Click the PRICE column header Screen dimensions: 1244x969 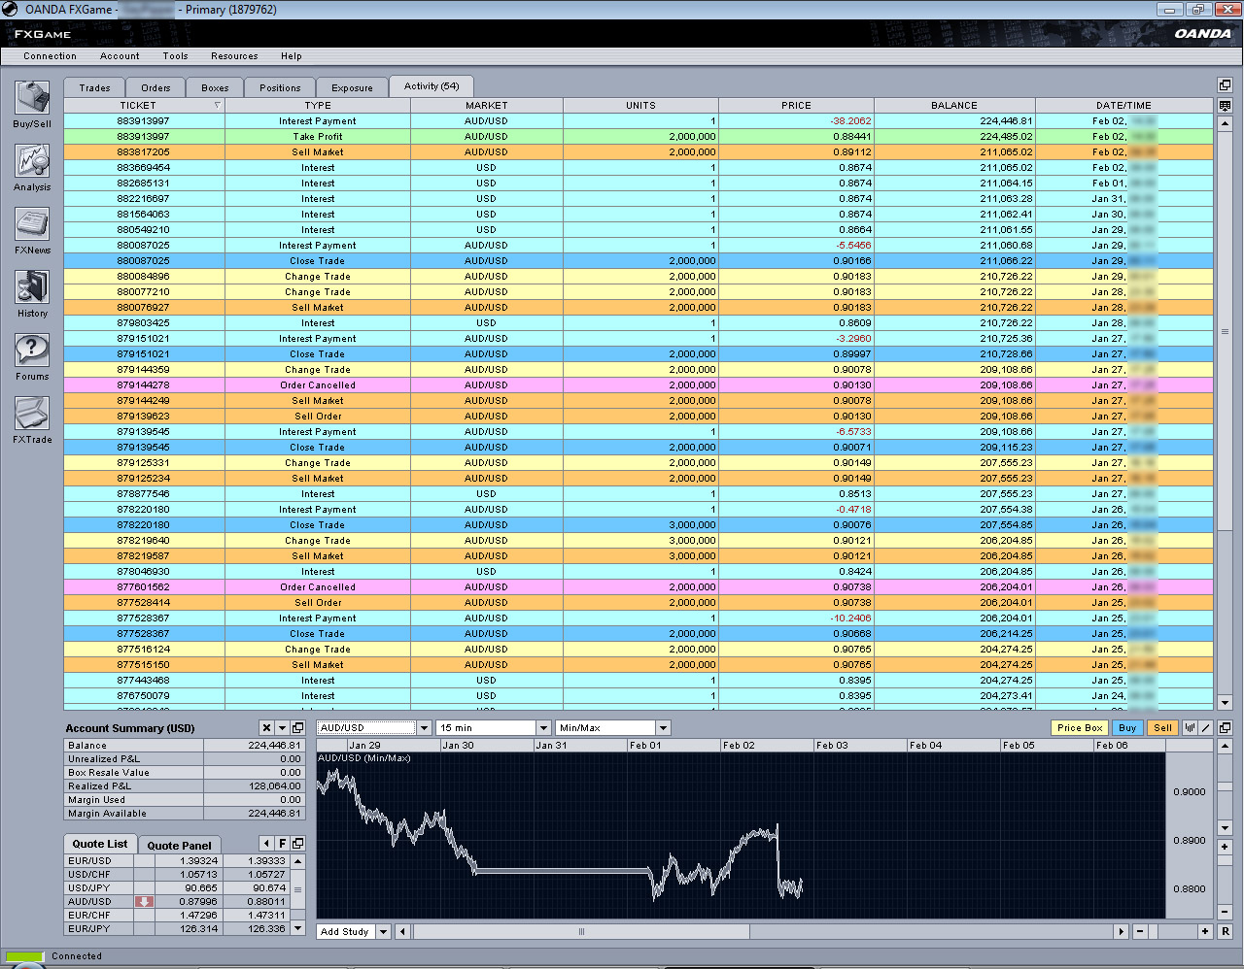[796, 105]
